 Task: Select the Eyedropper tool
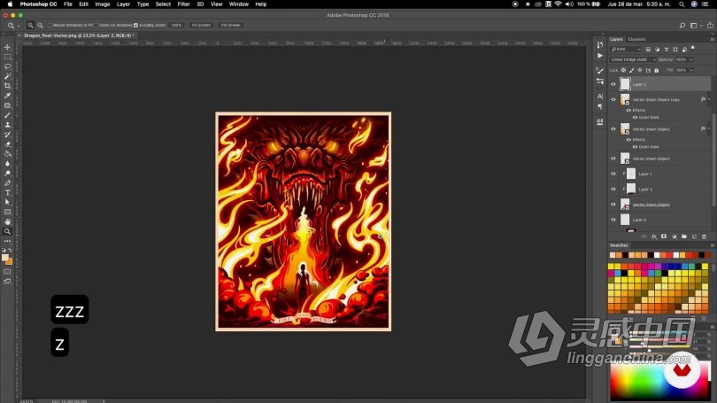7,96
